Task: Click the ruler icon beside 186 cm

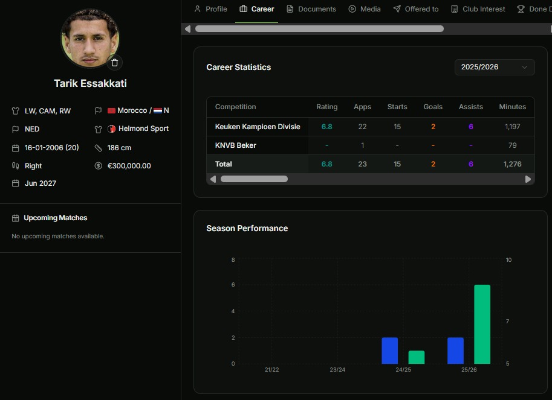Action: 99,148
